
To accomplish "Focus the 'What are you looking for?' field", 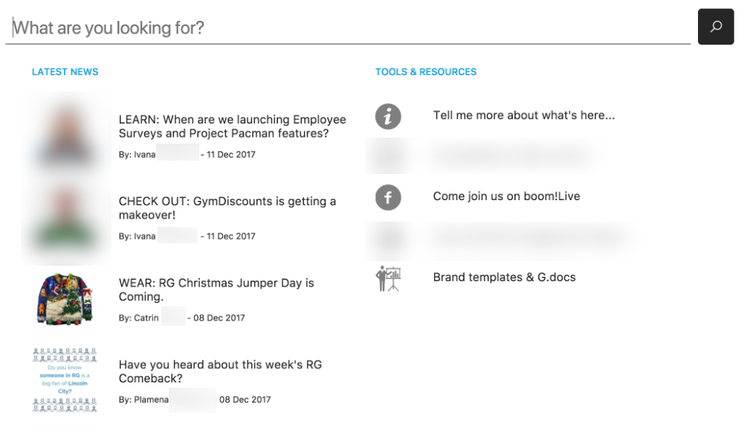I will pos(349,28).
